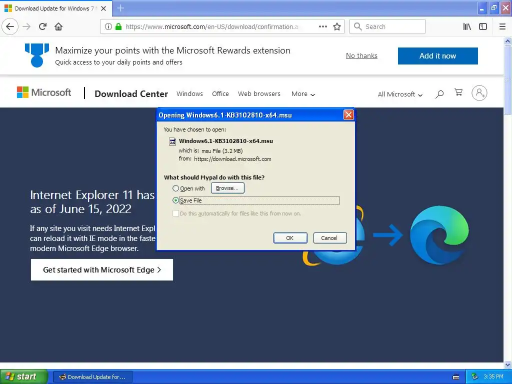Toggle the sidebar view icon
512x384 pixels.
tap(483, 27)
